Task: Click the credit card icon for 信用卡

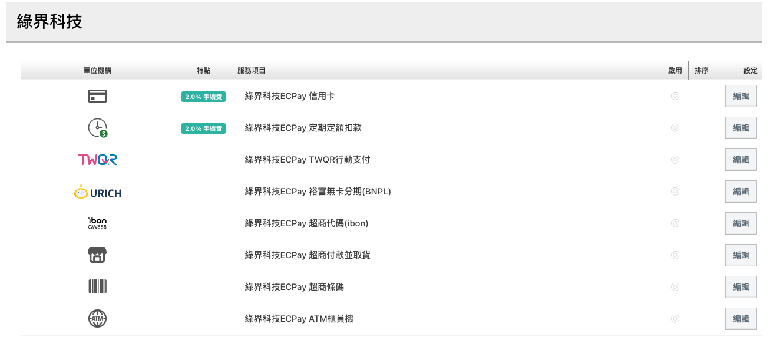Action: coord(97,96)
